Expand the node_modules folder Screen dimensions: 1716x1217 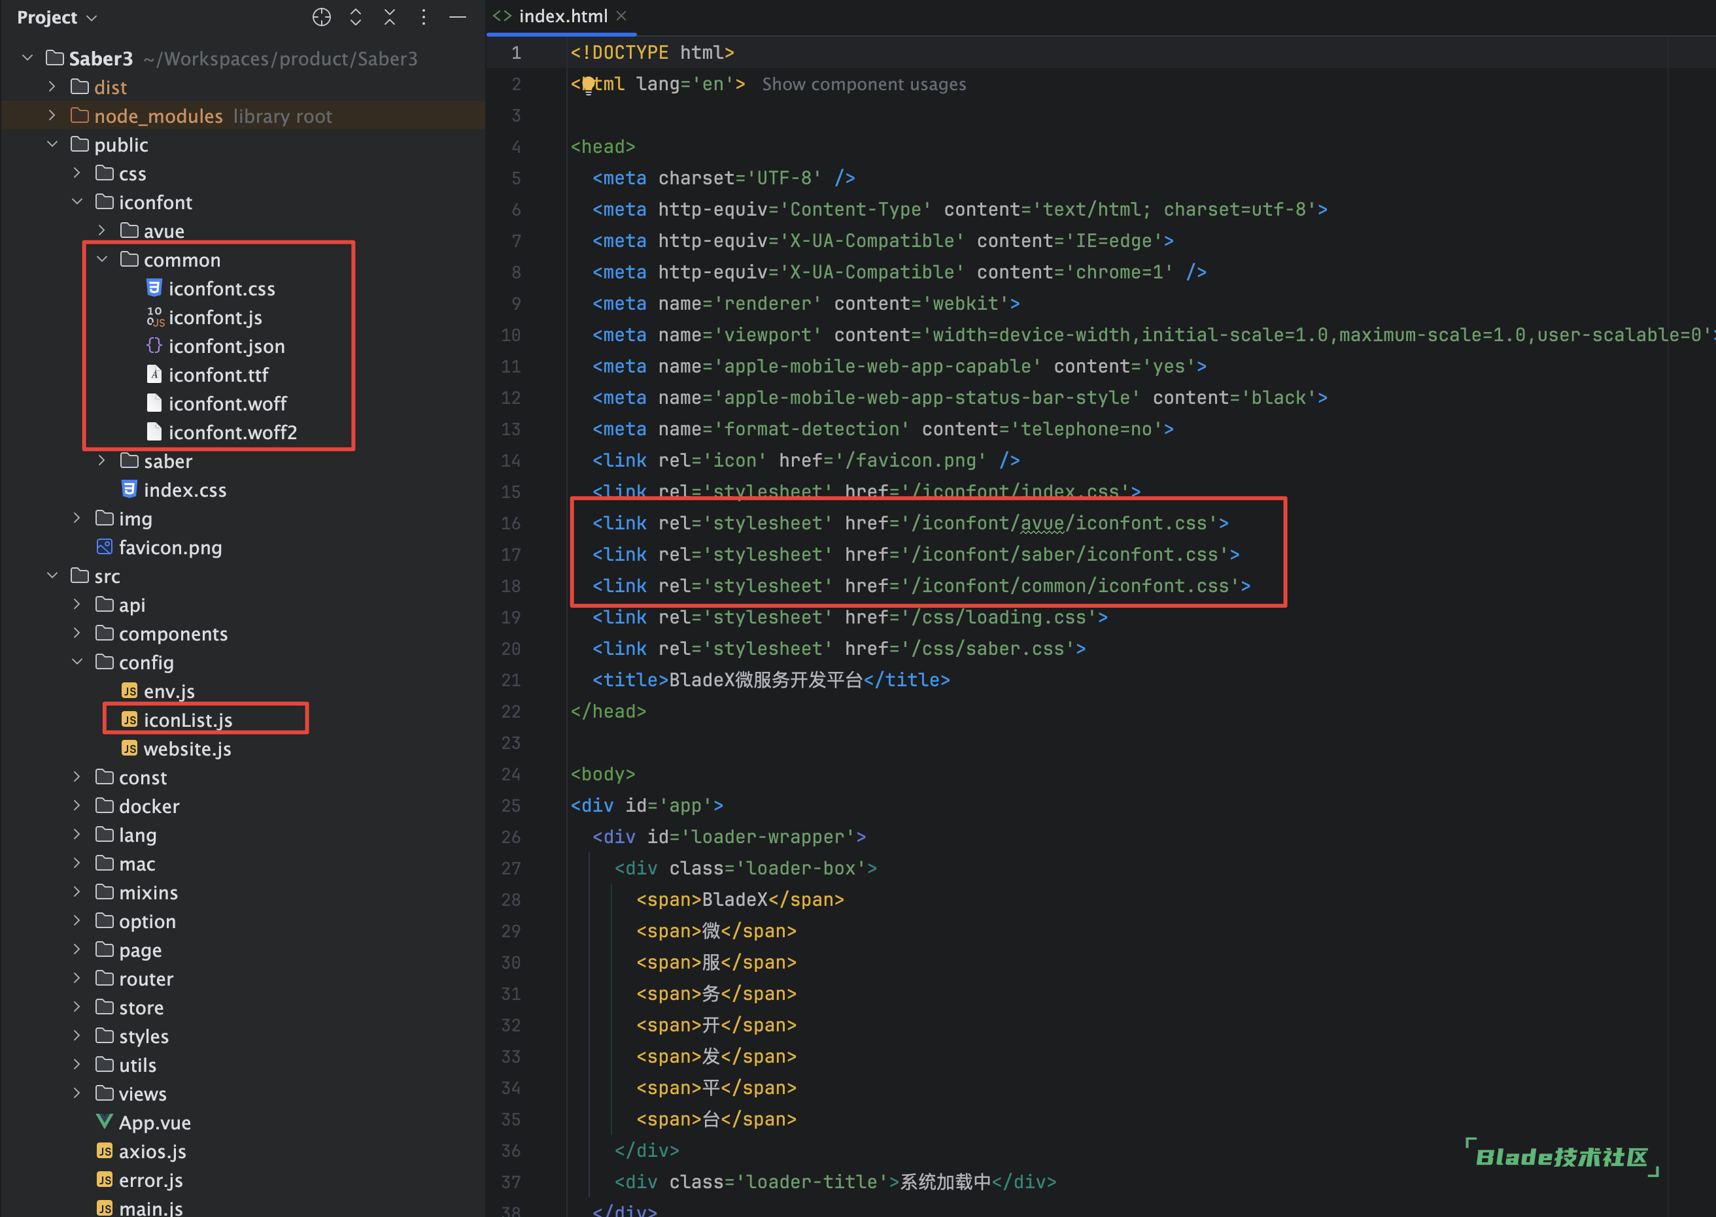pyautogui.click(x=52, y=116)
